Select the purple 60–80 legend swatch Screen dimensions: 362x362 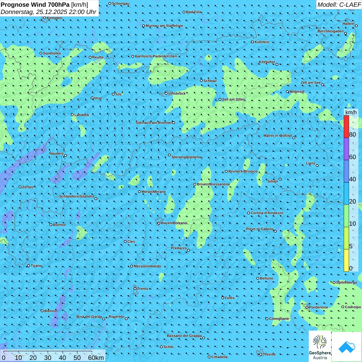point(346,149)
